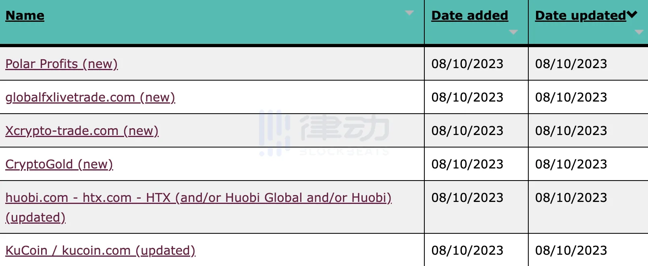The image size is (648, 266).
Task: Expand the Date updated filter triangle
Action: (x=639, y=32)
